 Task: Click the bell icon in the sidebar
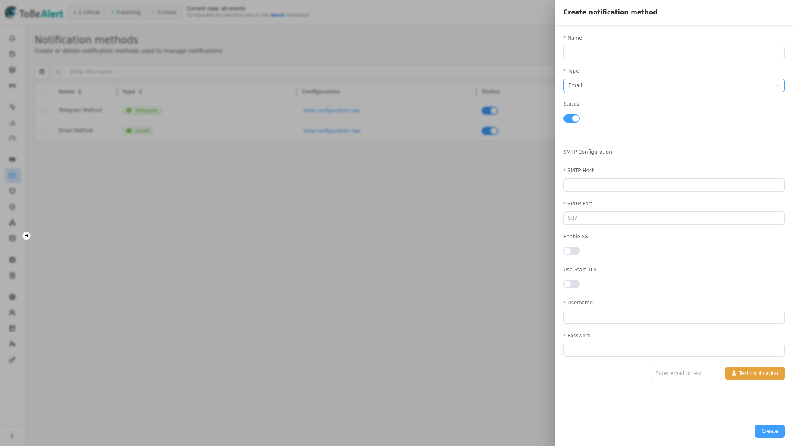12,38
